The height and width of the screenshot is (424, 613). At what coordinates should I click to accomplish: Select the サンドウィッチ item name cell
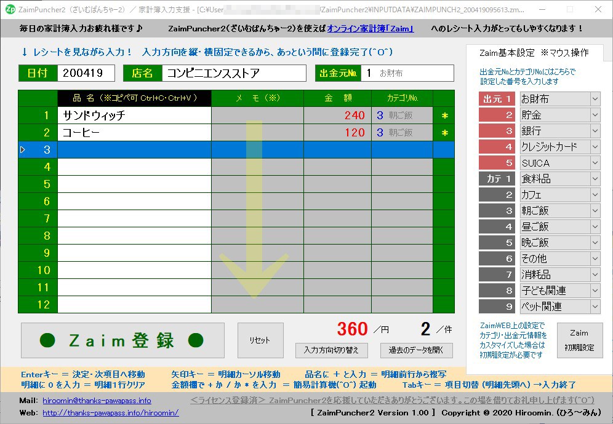tap(135, 116)
